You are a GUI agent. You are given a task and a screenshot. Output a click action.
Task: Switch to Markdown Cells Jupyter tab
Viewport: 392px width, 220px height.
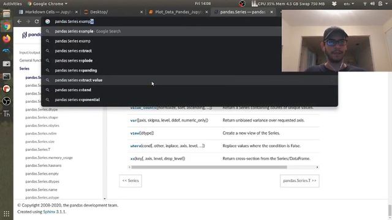pos(48,12)
